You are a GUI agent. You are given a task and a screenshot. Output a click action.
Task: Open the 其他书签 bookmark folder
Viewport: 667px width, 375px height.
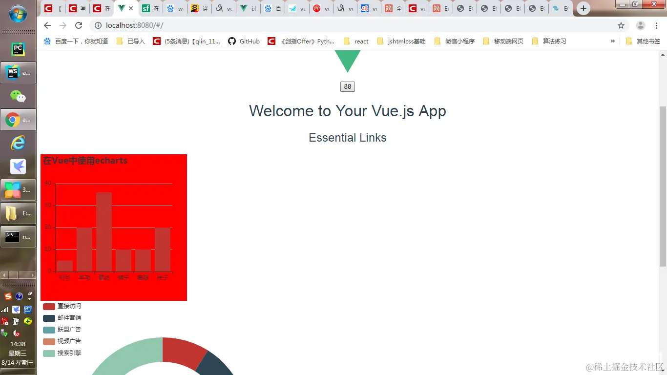click(x=643, y=42)
